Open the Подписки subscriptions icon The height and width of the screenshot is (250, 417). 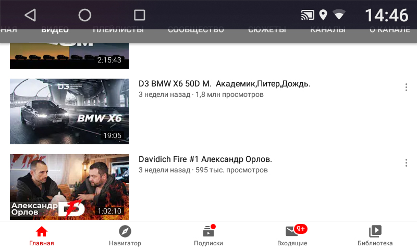(x=208, y=232)
